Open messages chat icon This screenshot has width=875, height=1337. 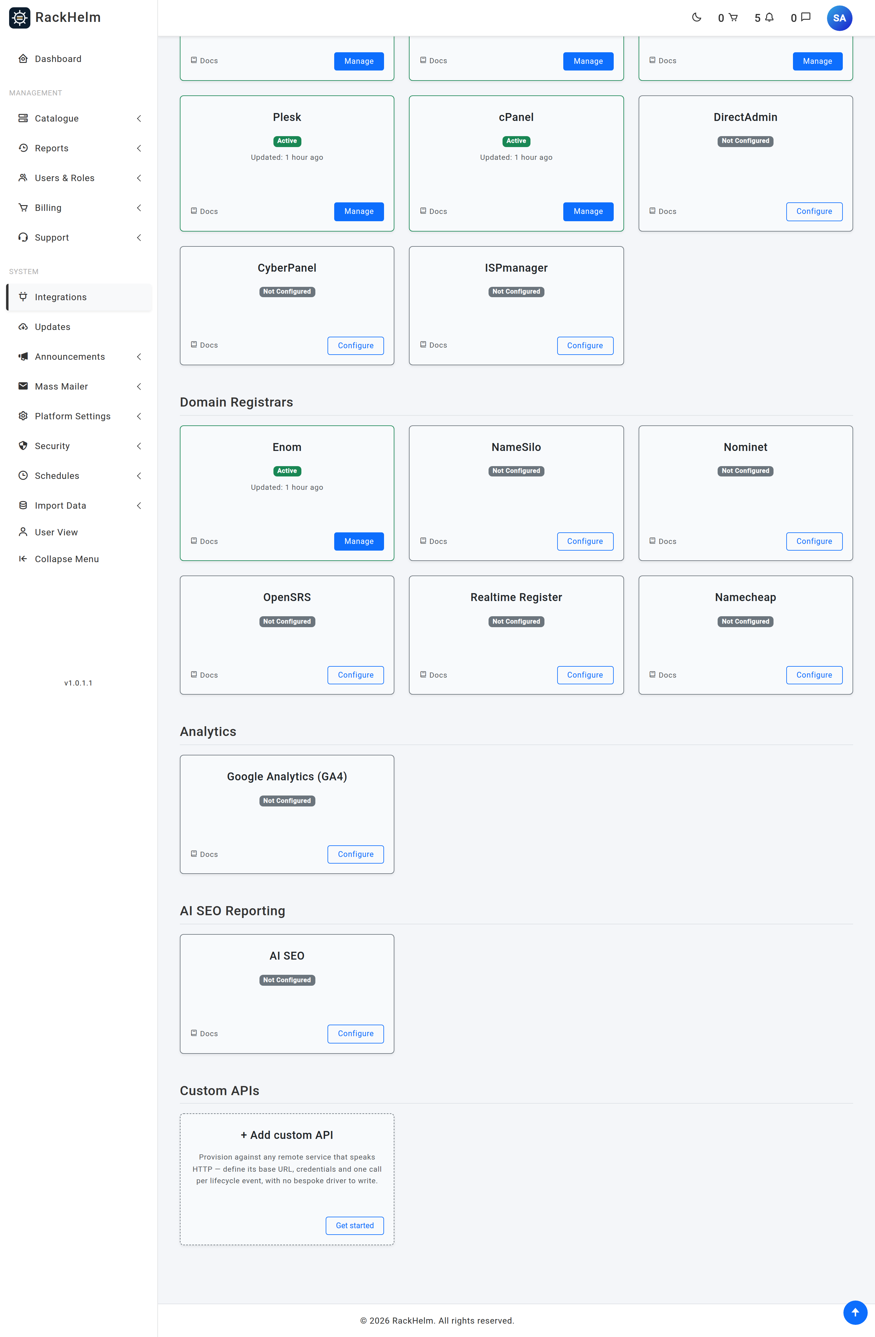pos(805,17)
